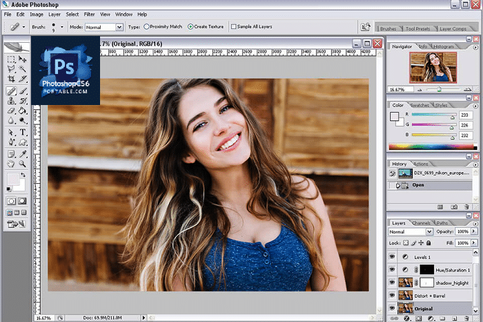Delete layer with trash icon in Layers panel

pyautogui.click(x=466, y=319)
